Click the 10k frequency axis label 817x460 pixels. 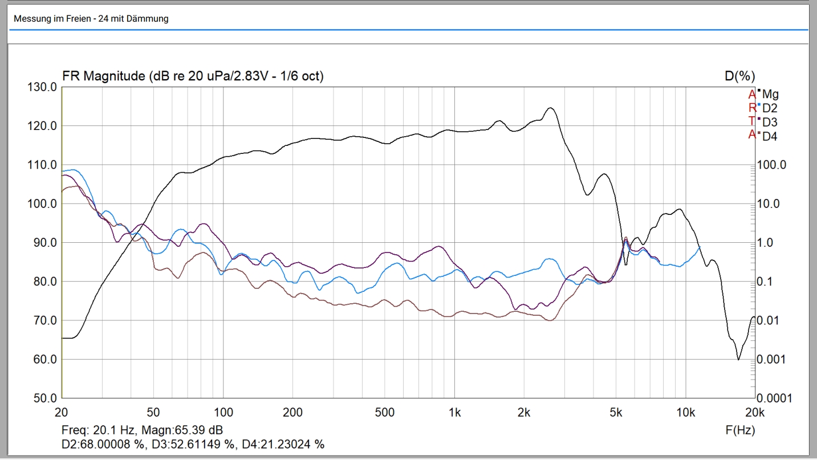click(686, 413)
